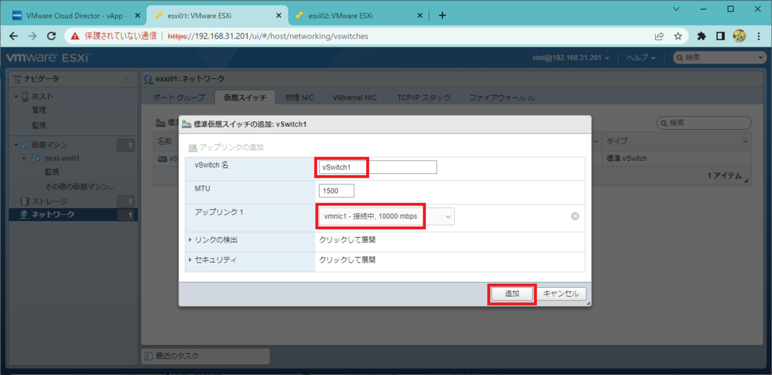Click the browser forward arrow
The image size is (772, 375).
tap(33, 36)
